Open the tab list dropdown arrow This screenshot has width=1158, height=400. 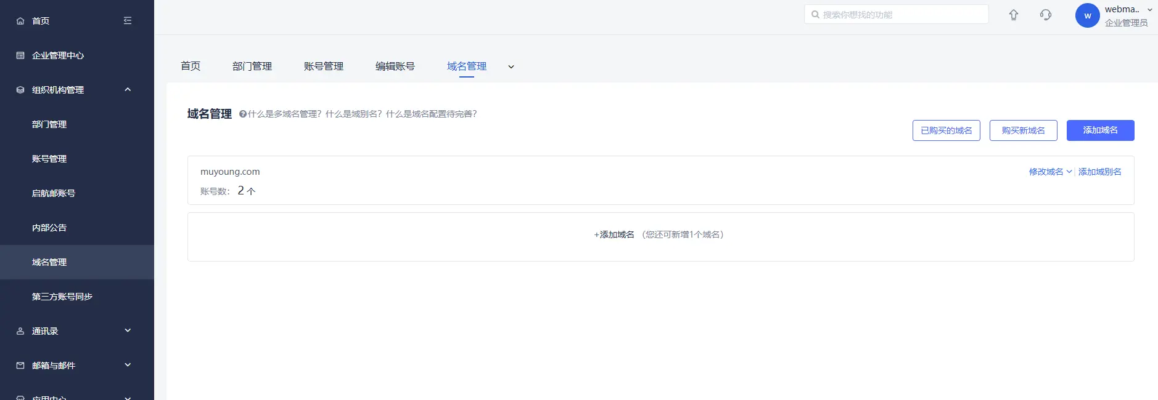click(511, 66)
